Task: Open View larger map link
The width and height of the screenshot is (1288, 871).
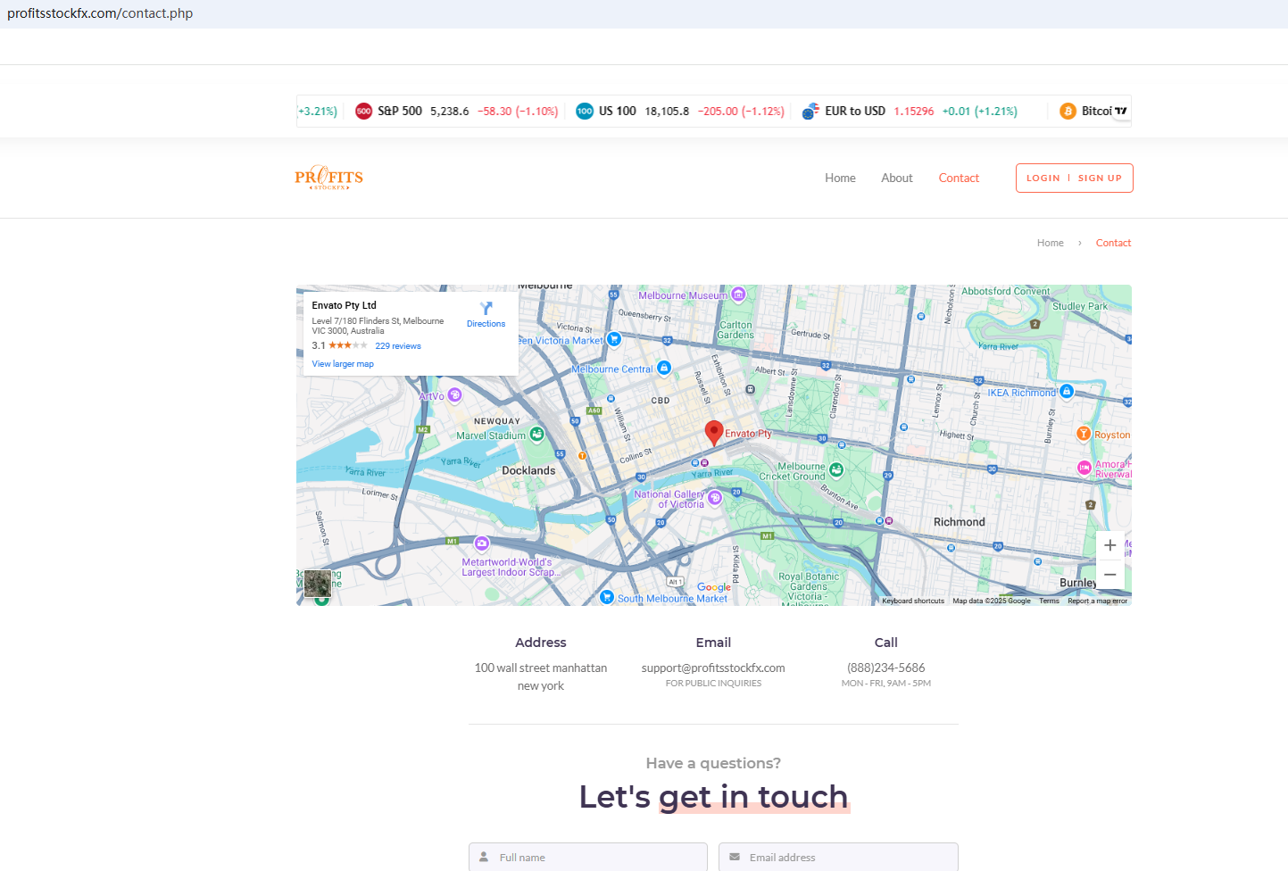Action: [343, 364]
